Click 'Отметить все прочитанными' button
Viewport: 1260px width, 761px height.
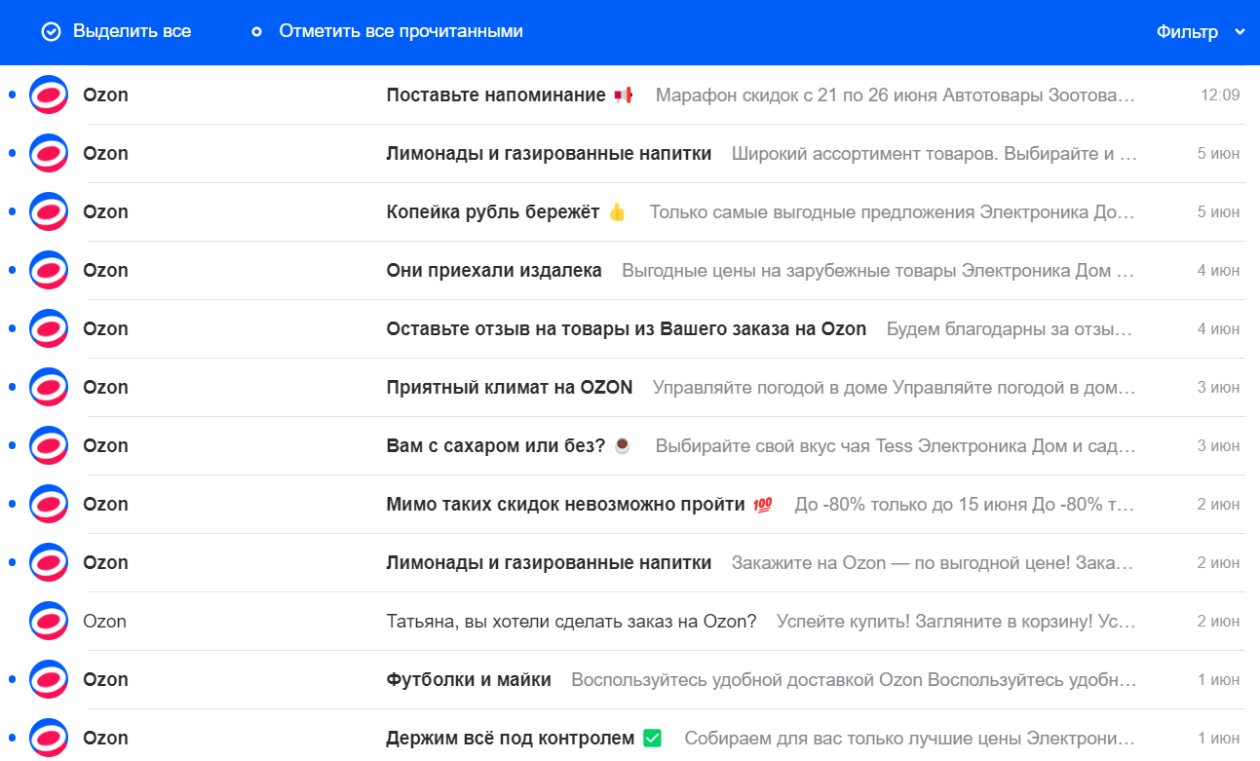point(388,31)
